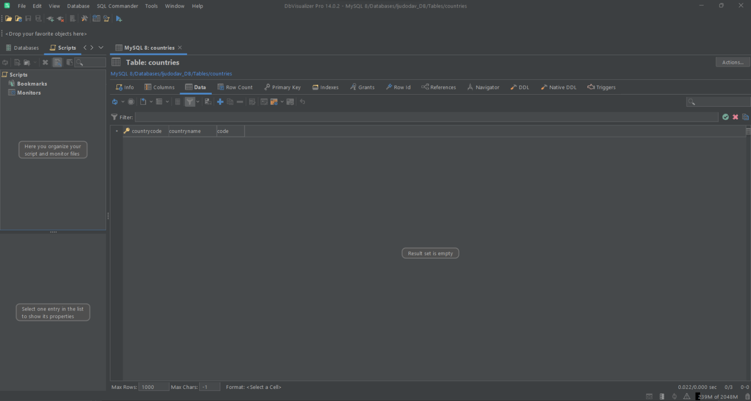Image resolution: width=751 pixels, height=401 pixels.
Task: Click the create database connection plug icon
Action: (x=50, y=19)
